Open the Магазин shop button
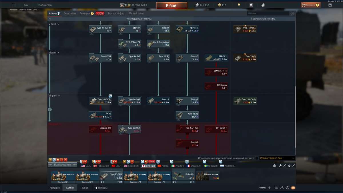 point(310,5)
